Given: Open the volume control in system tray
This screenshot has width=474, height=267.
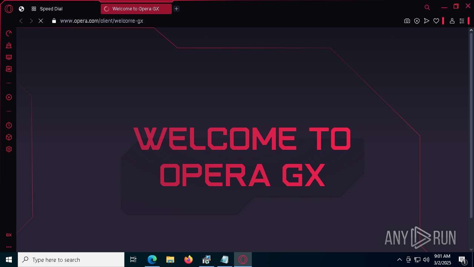Looking at the screenshot, I should (426, 260).
